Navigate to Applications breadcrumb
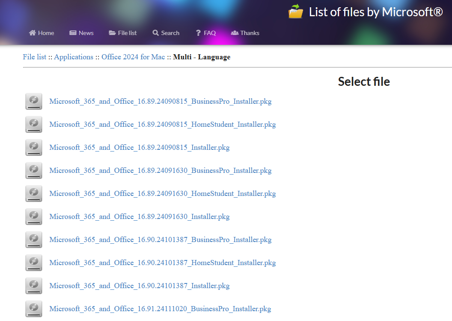 (74, 57)
